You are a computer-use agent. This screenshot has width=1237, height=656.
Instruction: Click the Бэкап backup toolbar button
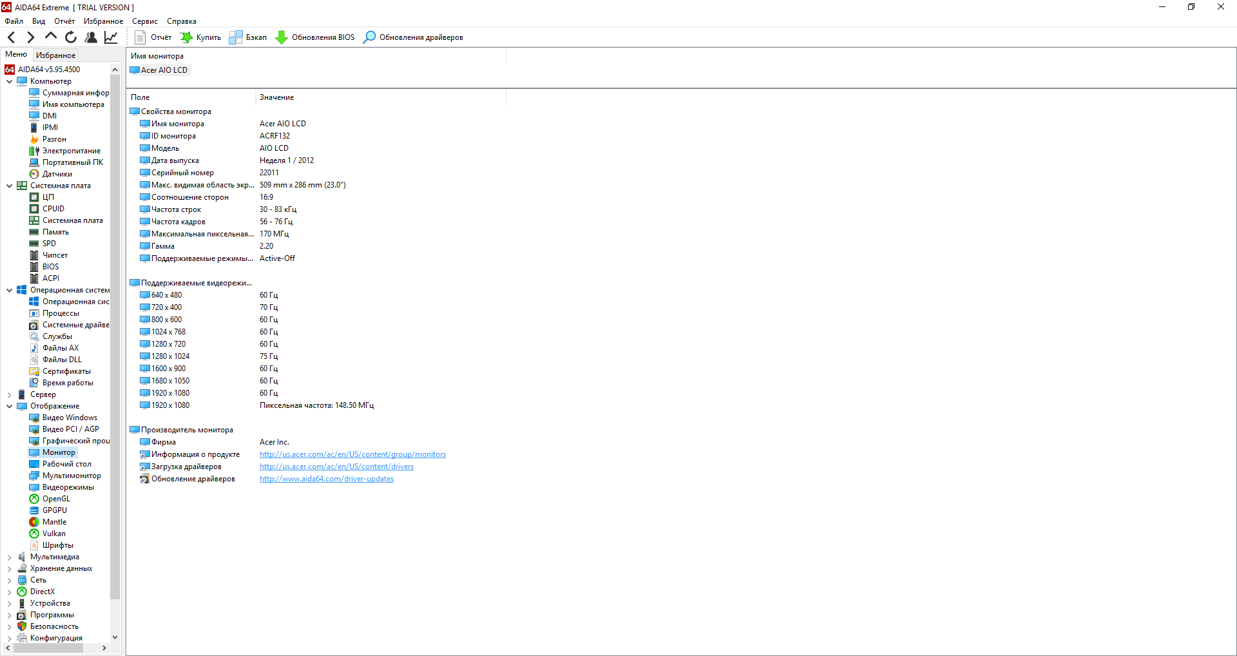[x=248, y=37]
